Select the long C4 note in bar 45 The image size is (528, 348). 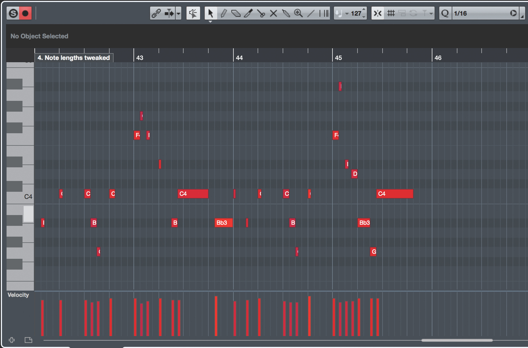(395, 194)
